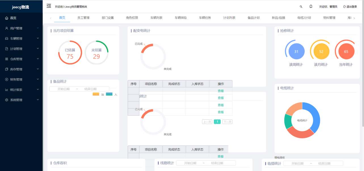This screenshot has height=171, width=364.
Task: Click the grid icon beside 仓库管理
Action: point(7,59)
